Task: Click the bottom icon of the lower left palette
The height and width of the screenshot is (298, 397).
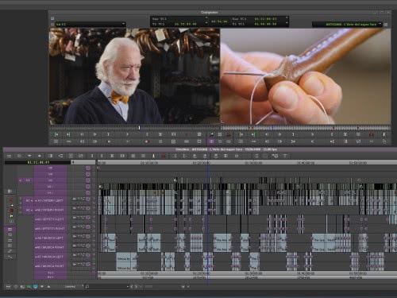Action: [10, 257]
